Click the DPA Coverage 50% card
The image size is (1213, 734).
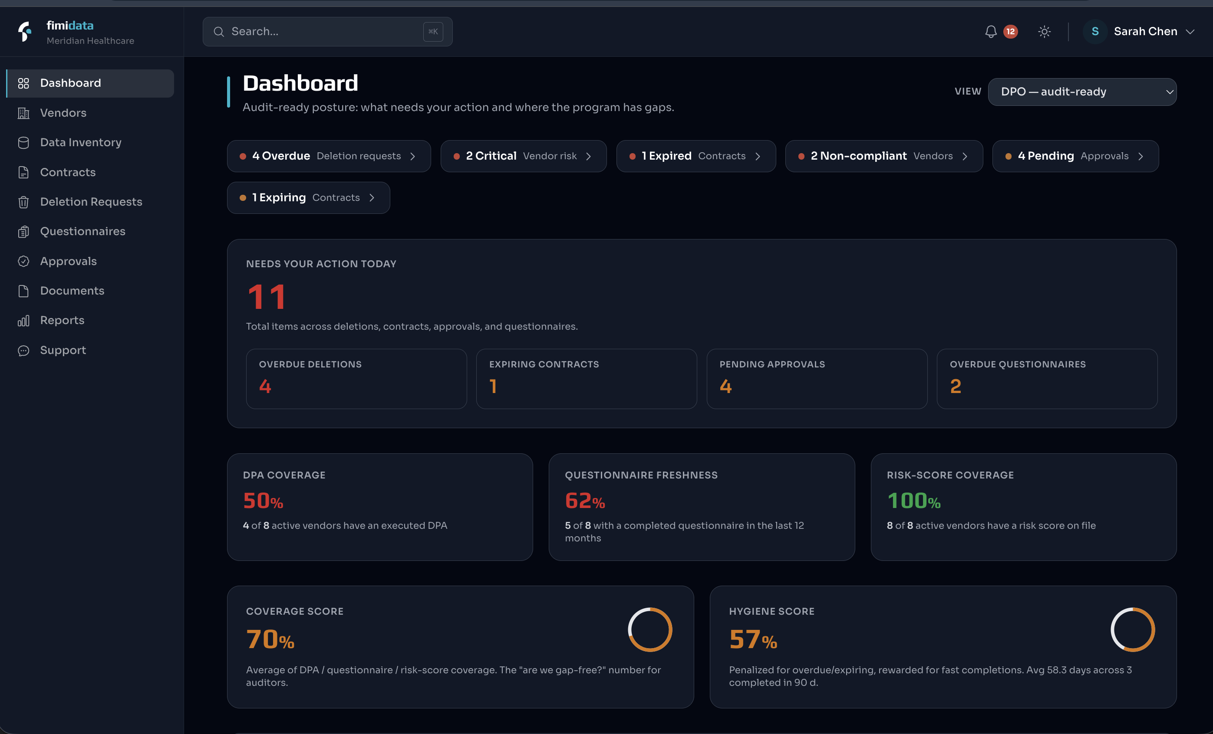379,507
